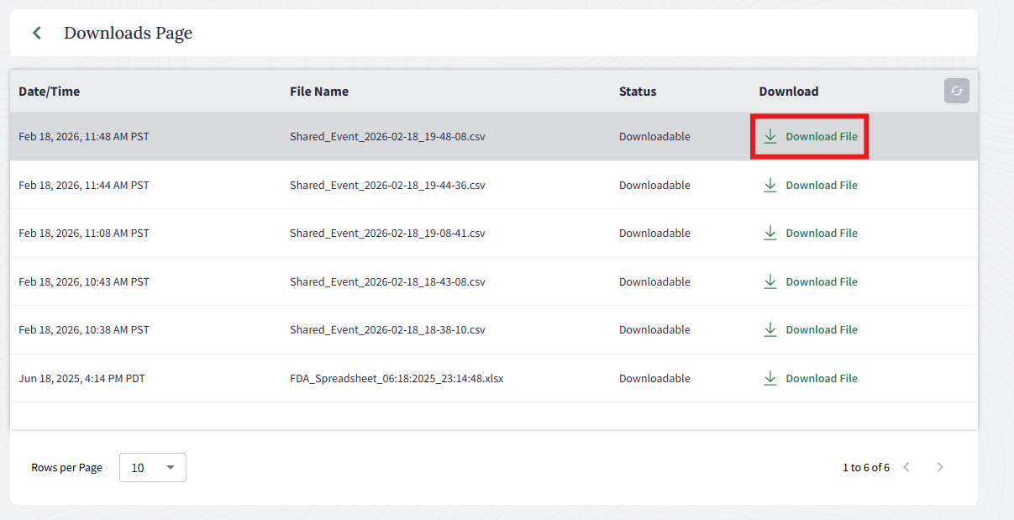Screen dimensions: 1014x520
Task: Go back using the green arrow
Action: [x=37, y=33]
